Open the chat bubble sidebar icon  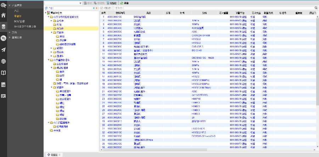pyautogui.click(x=4, y=38)
